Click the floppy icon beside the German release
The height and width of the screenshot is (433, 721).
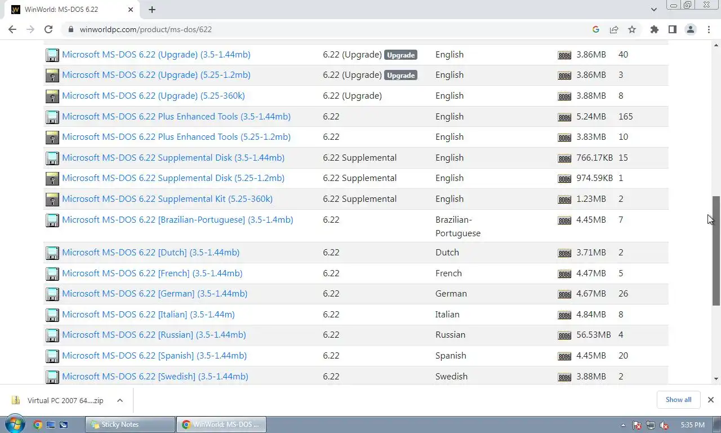coord(52,294)
